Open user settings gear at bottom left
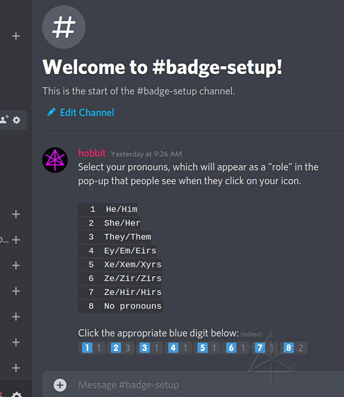344x397 pixels. (x=16, y=394)
